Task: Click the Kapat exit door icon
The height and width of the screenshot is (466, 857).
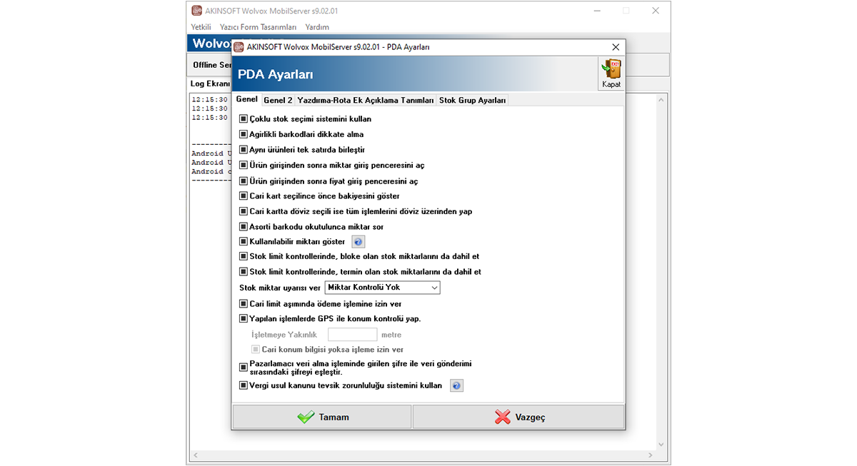Action: tap(611, 70)
